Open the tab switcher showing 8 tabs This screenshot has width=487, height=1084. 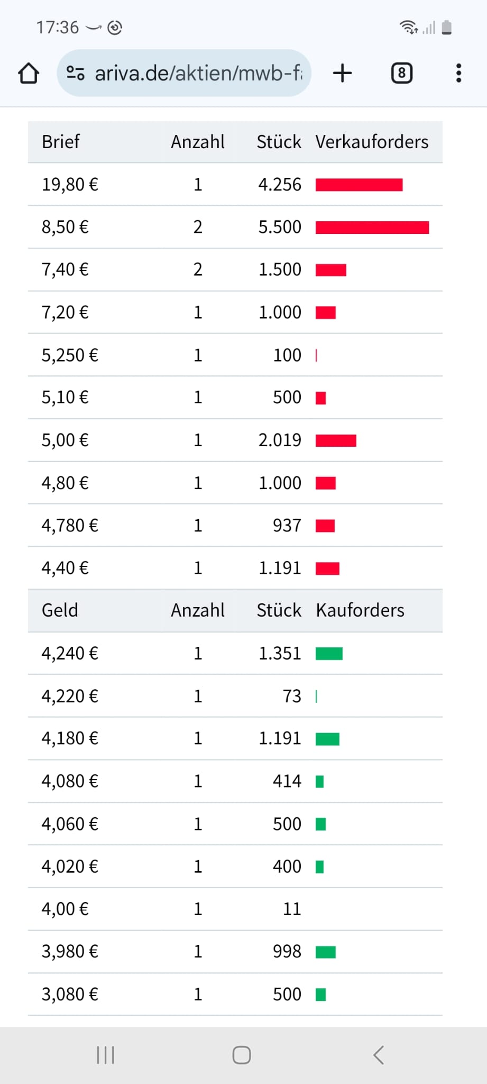[401, 73]
